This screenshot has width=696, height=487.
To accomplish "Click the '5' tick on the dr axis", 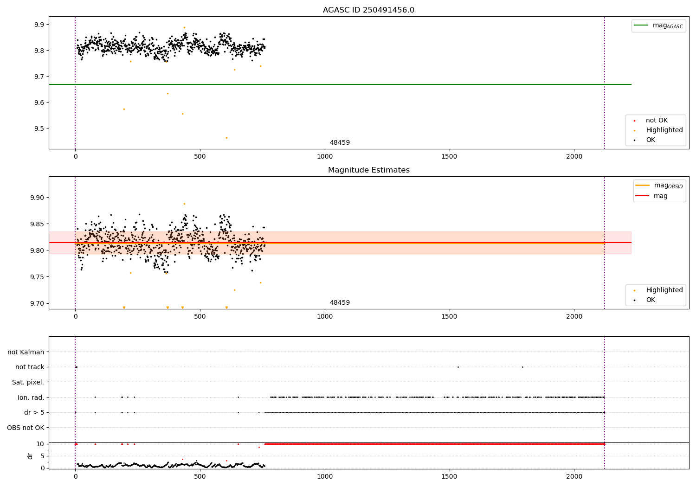I will [x=42, y=456].
